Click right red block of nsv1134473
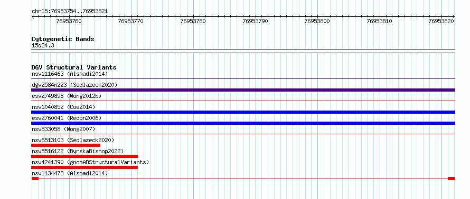This screenshot has height=199, width=470. tap(452, 178)
